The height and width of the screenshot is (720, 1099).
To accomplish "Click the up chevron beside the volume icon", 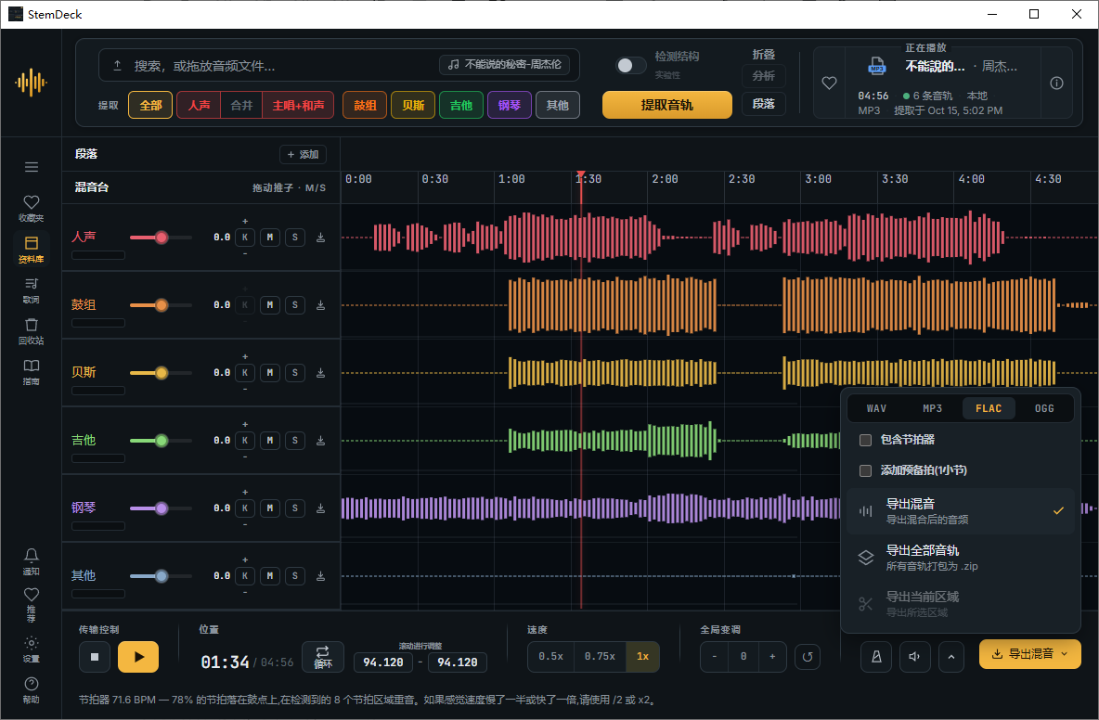I will pyautogui.click(x=951, y=656).
